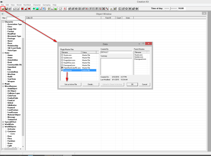The image size is (211, 156).
Task: Click the lightbulb lighting toolbar icon
Action: click(49, 9)
